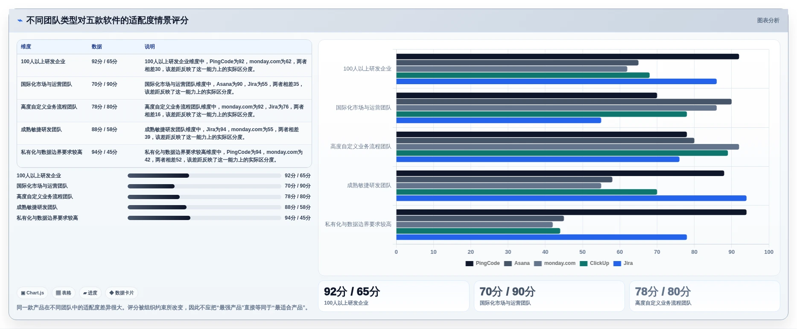The image size is (797, 329).
Task: Toggle monday.com legend swatch
Action: pos(537,264)
